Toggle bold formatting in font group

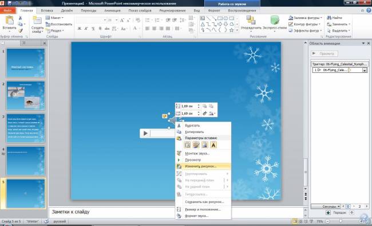click(x=80, y=29)
